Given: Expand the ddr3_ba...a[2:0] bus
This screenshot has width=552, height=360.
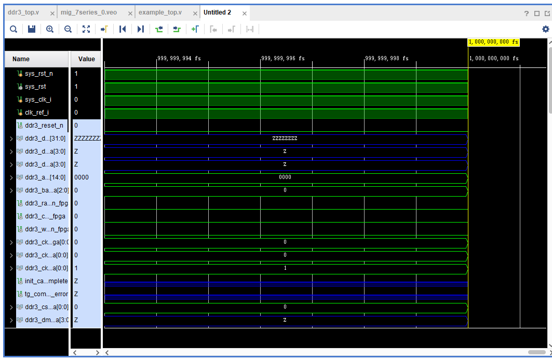Looking at the screenshot, I should [x=11, y=190].
